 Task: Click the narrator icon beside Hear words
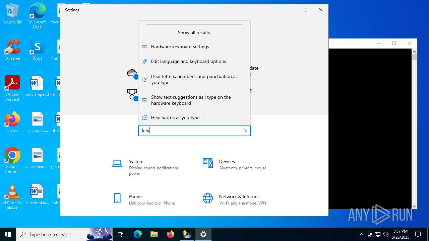pyautogui.click(x=145, y=117)
